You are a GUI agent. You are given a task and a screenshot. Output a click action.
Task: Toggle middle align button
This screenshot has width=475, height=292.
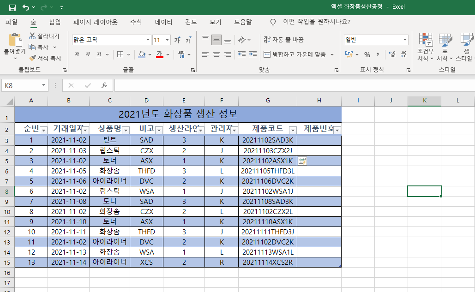(x=216, y=40)
